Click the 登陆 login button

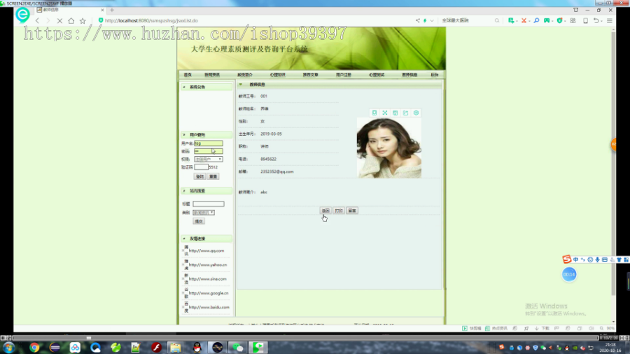(199, 176)
